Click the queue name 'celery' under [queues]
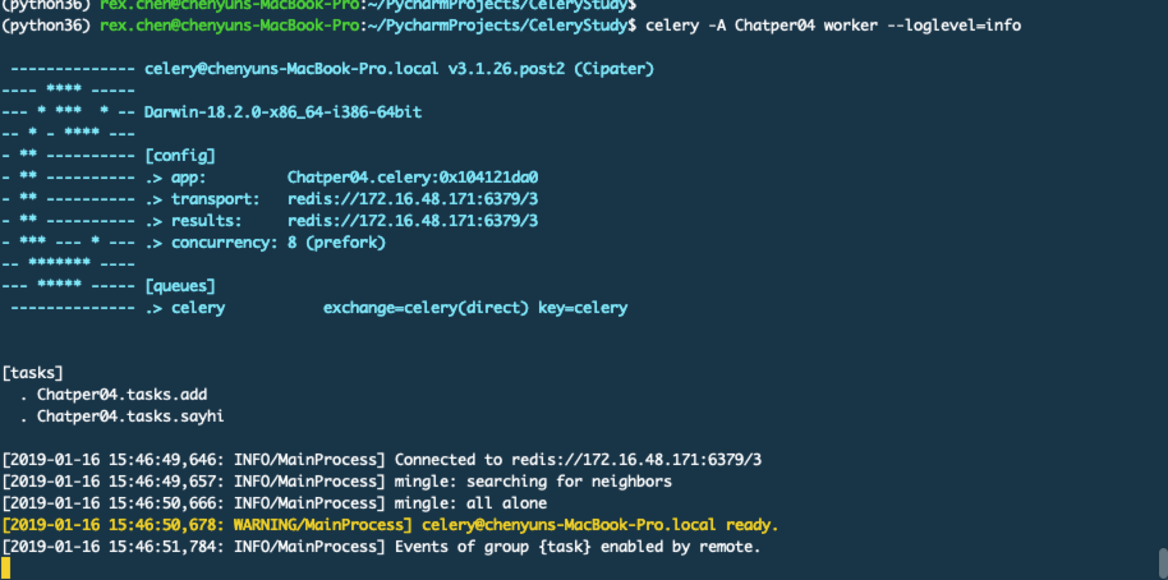Viewport: 1168px width, 580px height. pyautogui.click(x=198, y=308)
